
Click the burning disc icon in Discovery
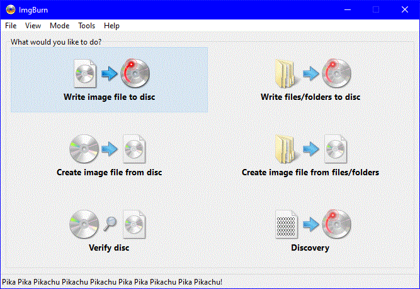(x=336, y=224)
